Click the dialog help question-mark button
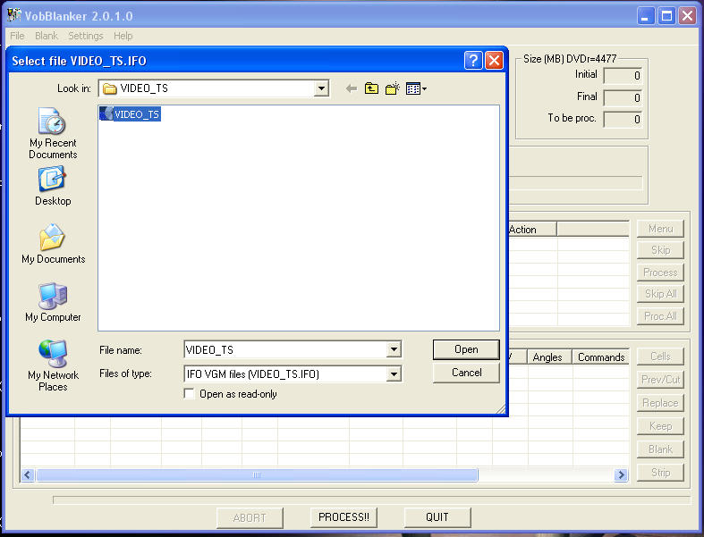 473,60
